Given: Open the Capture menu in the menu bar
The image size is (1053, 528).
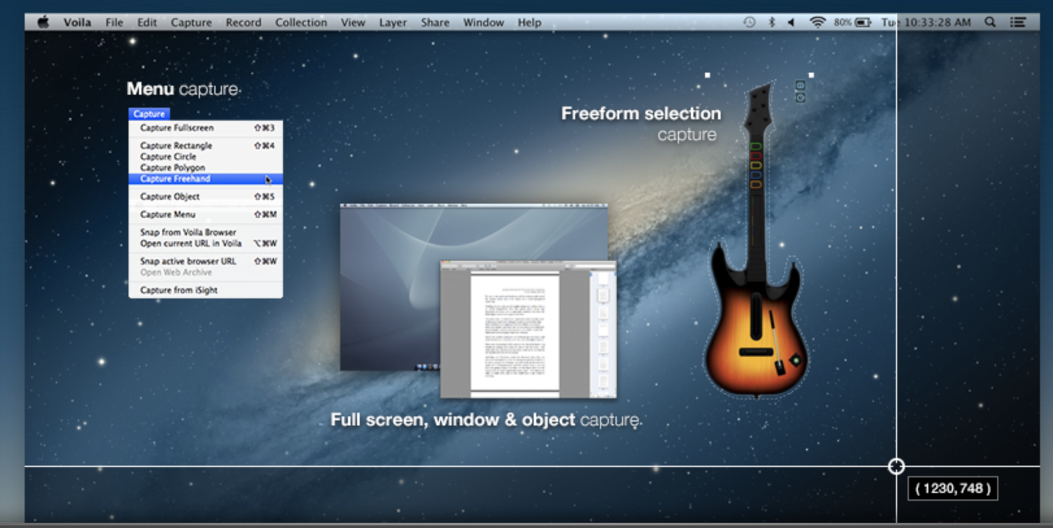Looking at the screenshot, I should coord(191,22).
